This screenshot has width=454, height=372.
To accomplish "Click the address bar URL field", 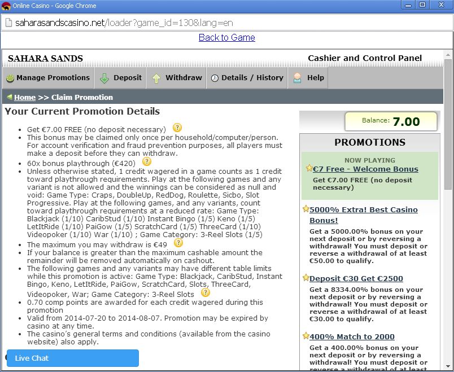I will pos(227,23).
